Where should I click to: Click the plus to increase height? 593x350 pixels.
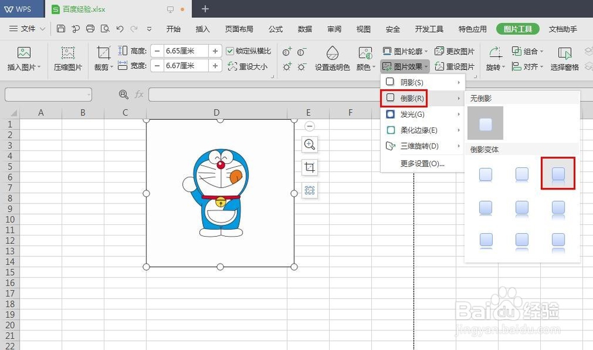point(215,50)
